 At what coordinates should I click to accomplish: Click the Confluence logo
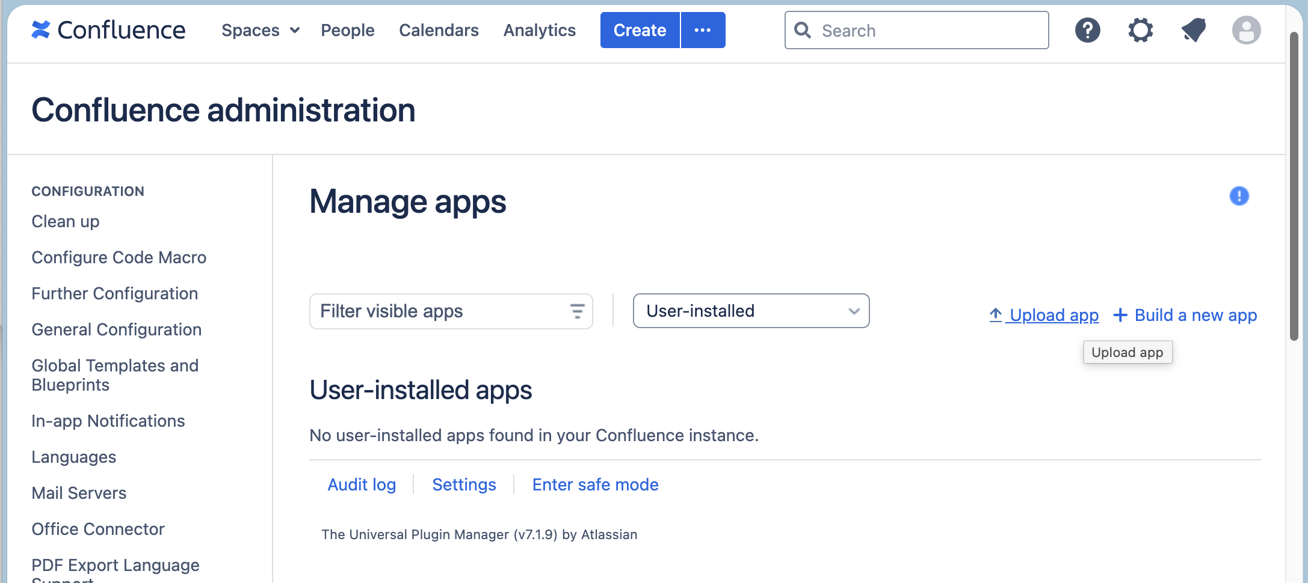pos(108,30)
